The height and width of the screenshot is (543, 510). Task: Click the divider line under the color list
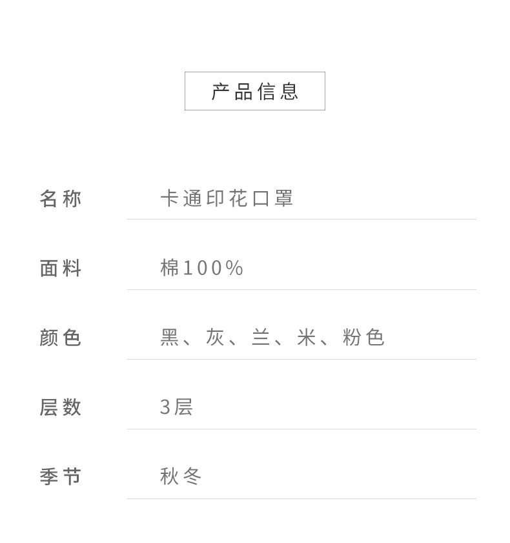point(301,359)
